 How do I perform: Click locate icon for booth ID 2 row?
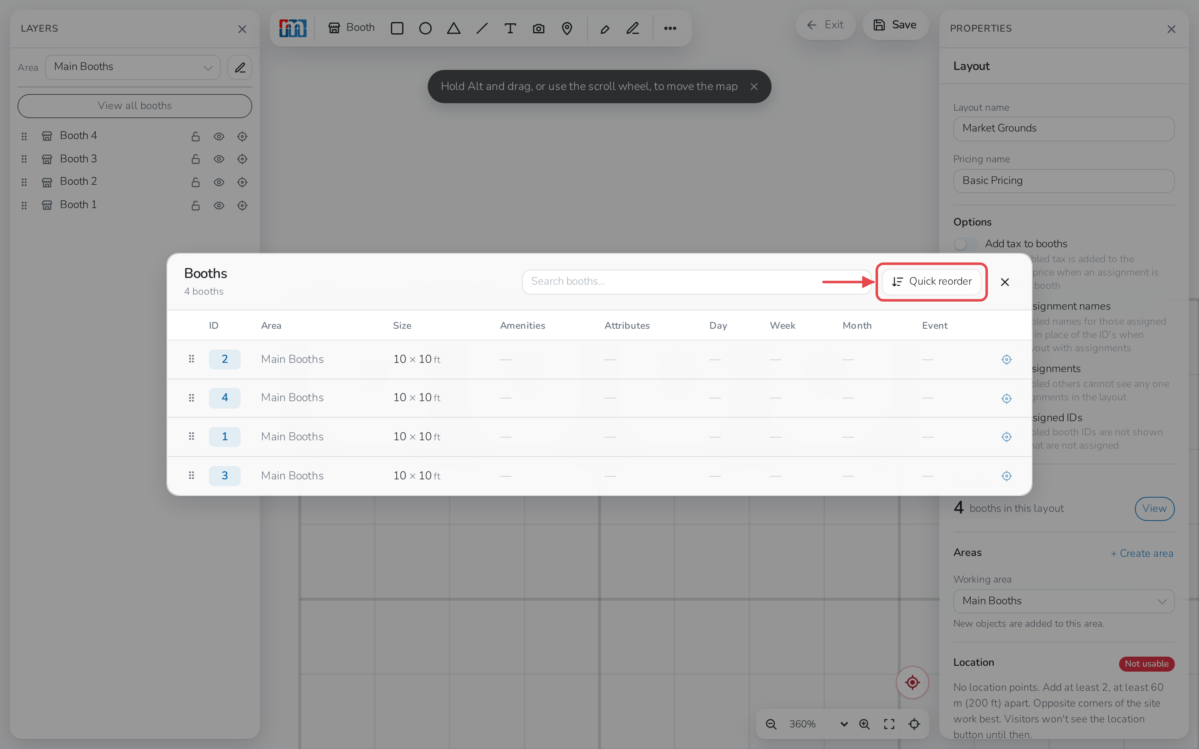coord(1006,360)
